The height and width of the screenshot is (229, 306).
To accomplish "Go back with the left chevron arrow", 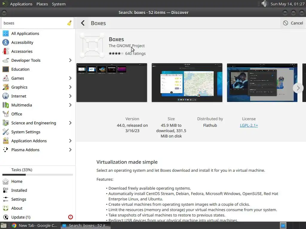I will pyautogui.click(x=83, y=23).
